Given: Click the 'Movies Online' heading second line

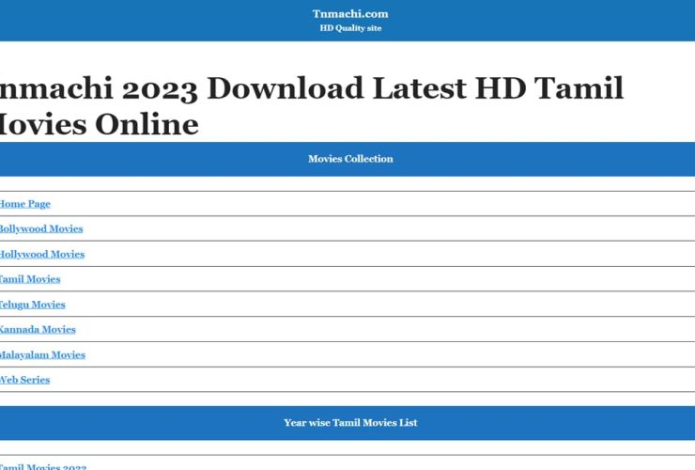Looking at the screenshot, I should pos(99,124).
